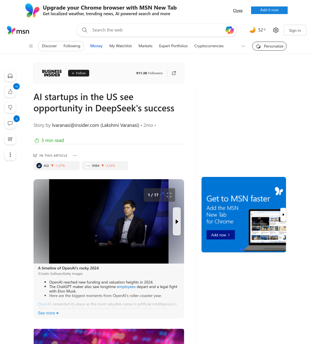Click the article headline about DeepSeek
Viewport: 313px width, 344px height.
coord(104,103)
